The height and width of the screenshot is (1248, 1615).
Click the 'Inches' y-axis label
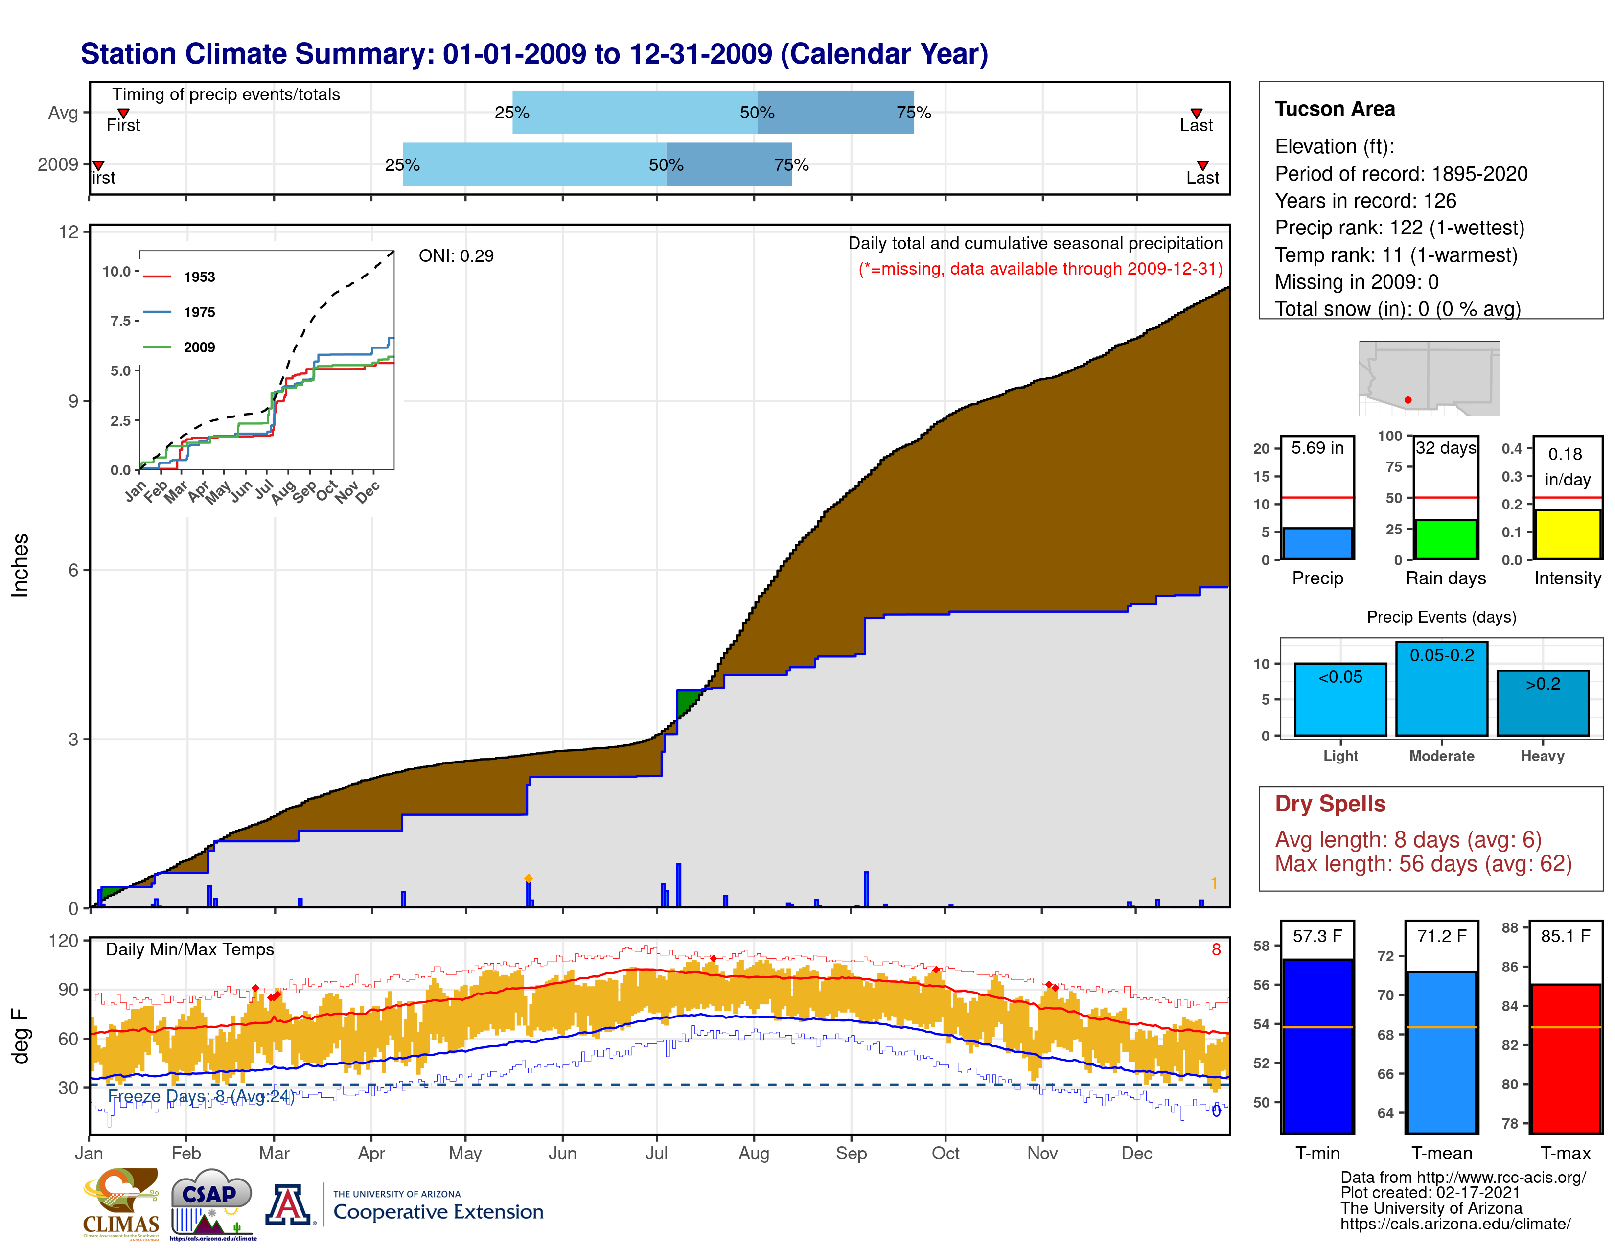pos(20,566)
